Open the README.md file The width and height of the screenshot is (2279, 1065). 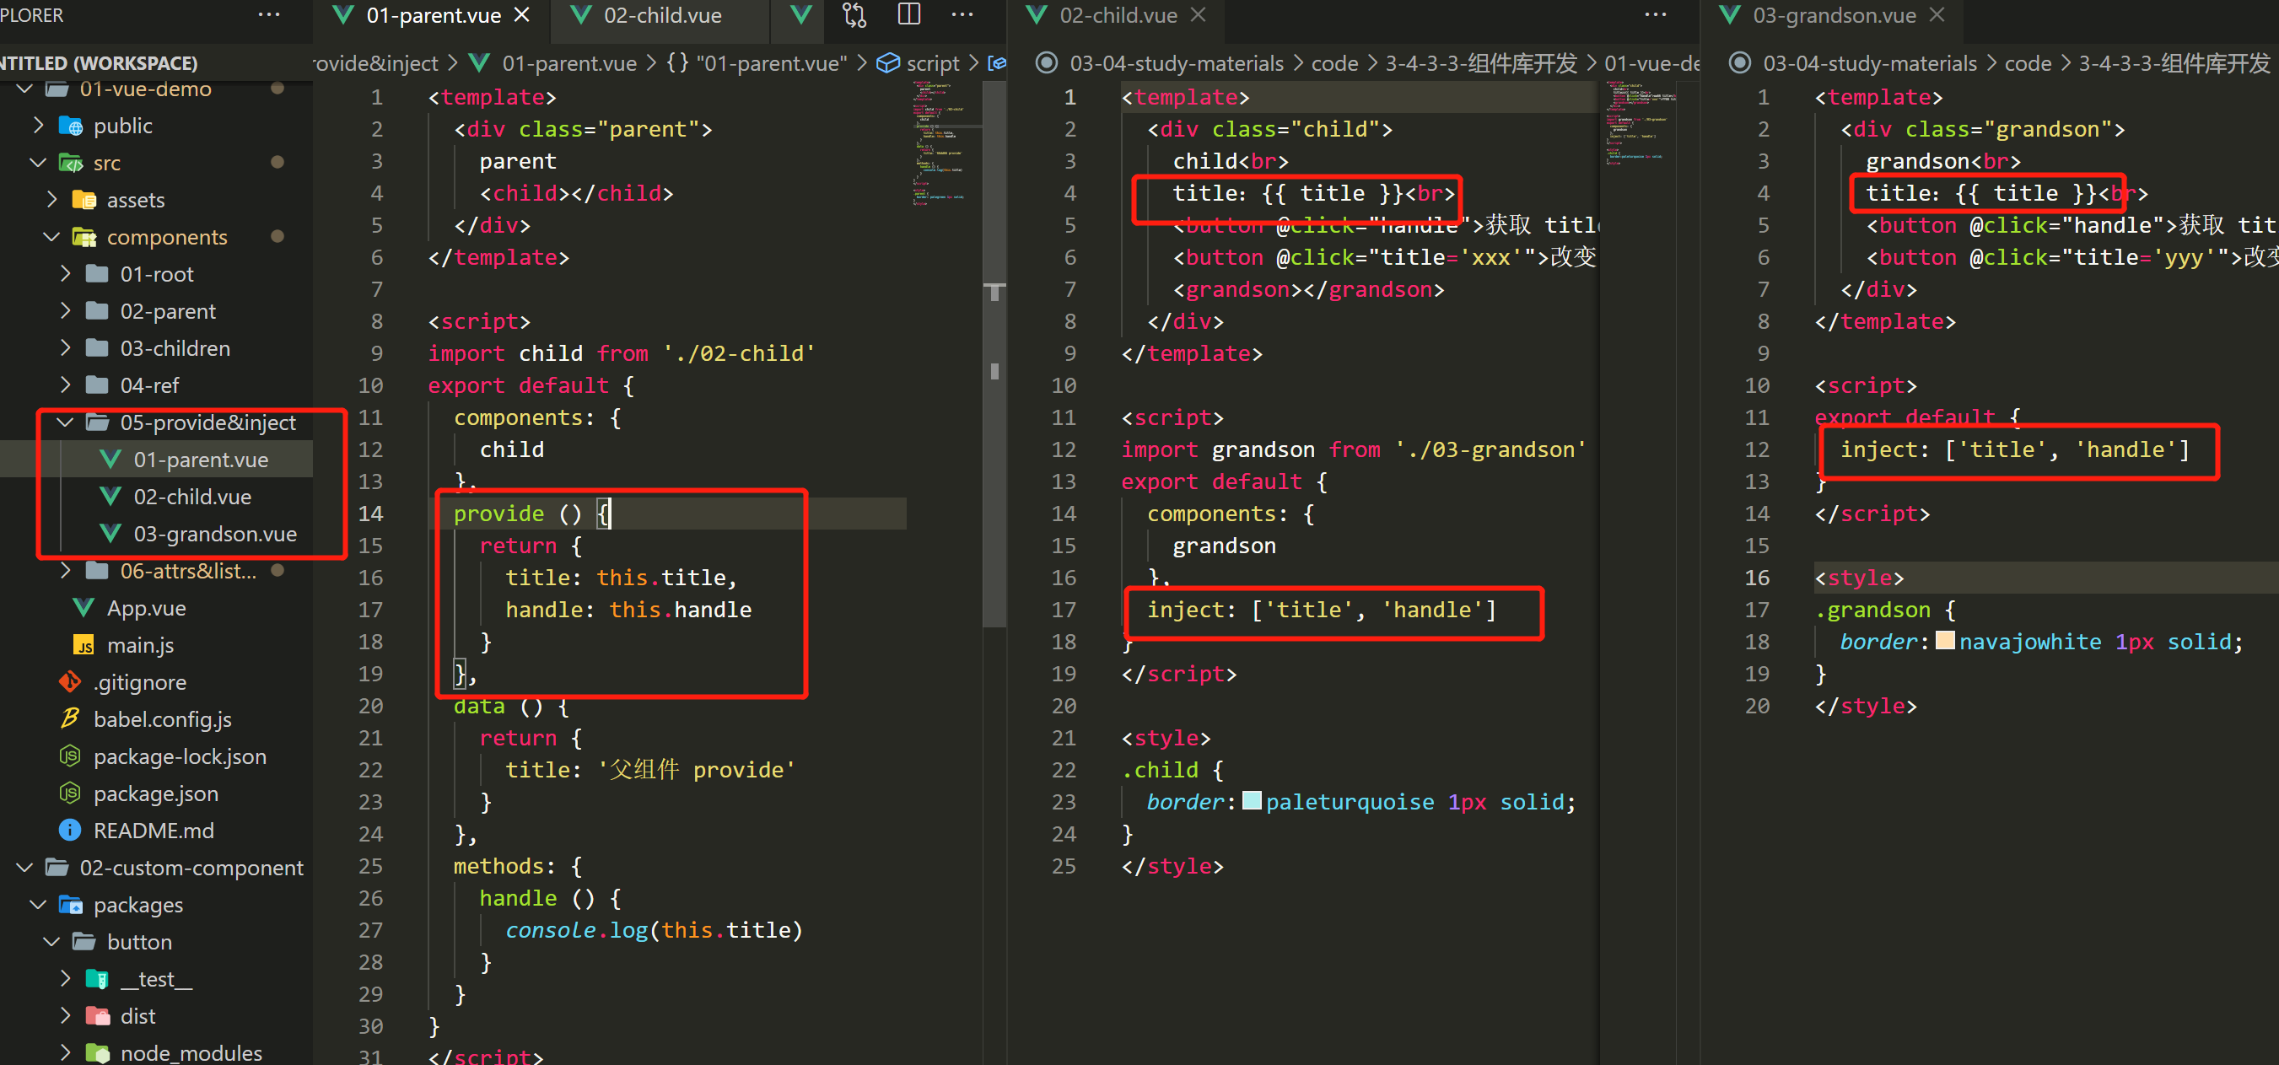[153, 831]
